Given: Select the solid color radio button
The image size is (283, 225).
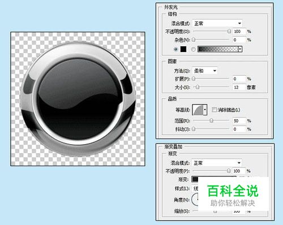Looking at the screenshot, I should point(175,49).
